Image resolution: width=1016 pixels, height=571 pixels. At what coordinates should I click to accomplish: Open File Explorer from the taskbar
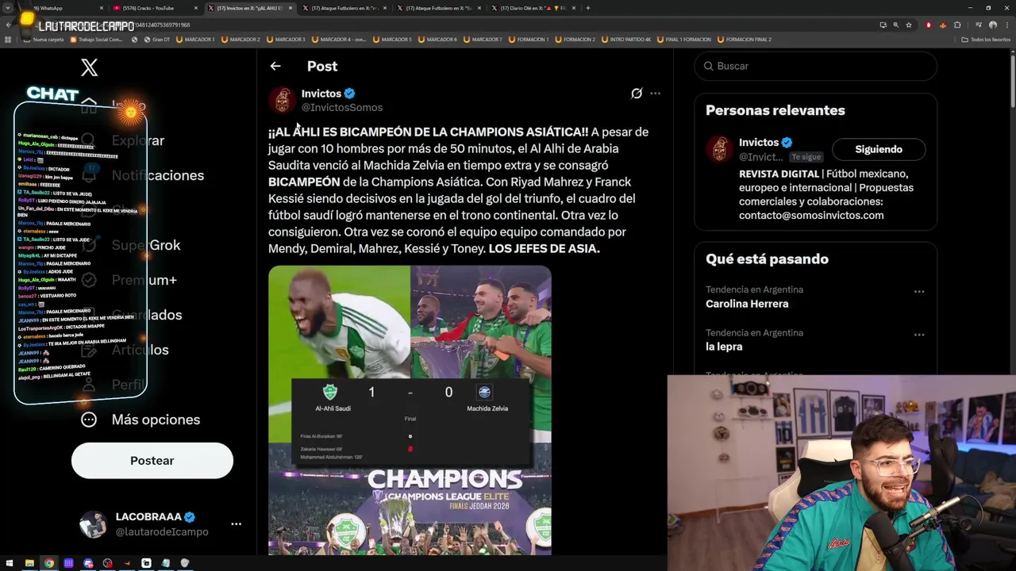pos(29,563)
